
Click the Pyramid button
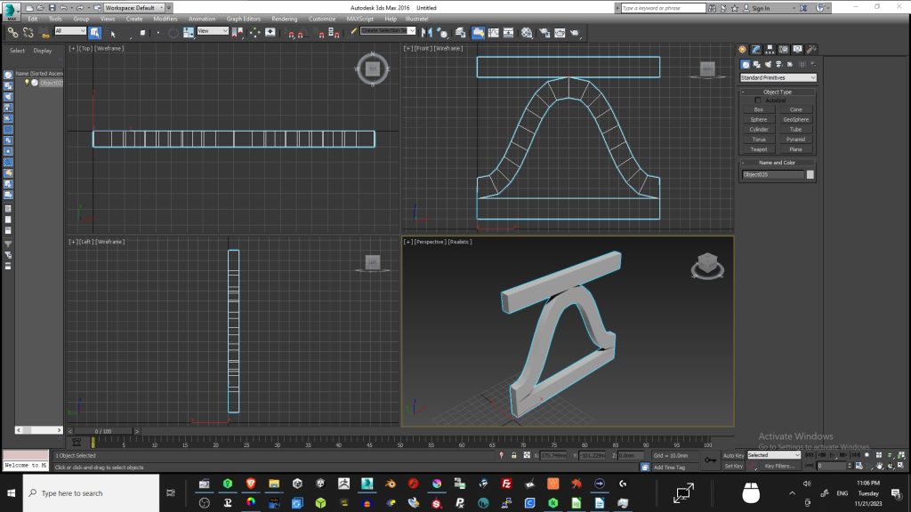pyautogui.click(x=795, y=140)
